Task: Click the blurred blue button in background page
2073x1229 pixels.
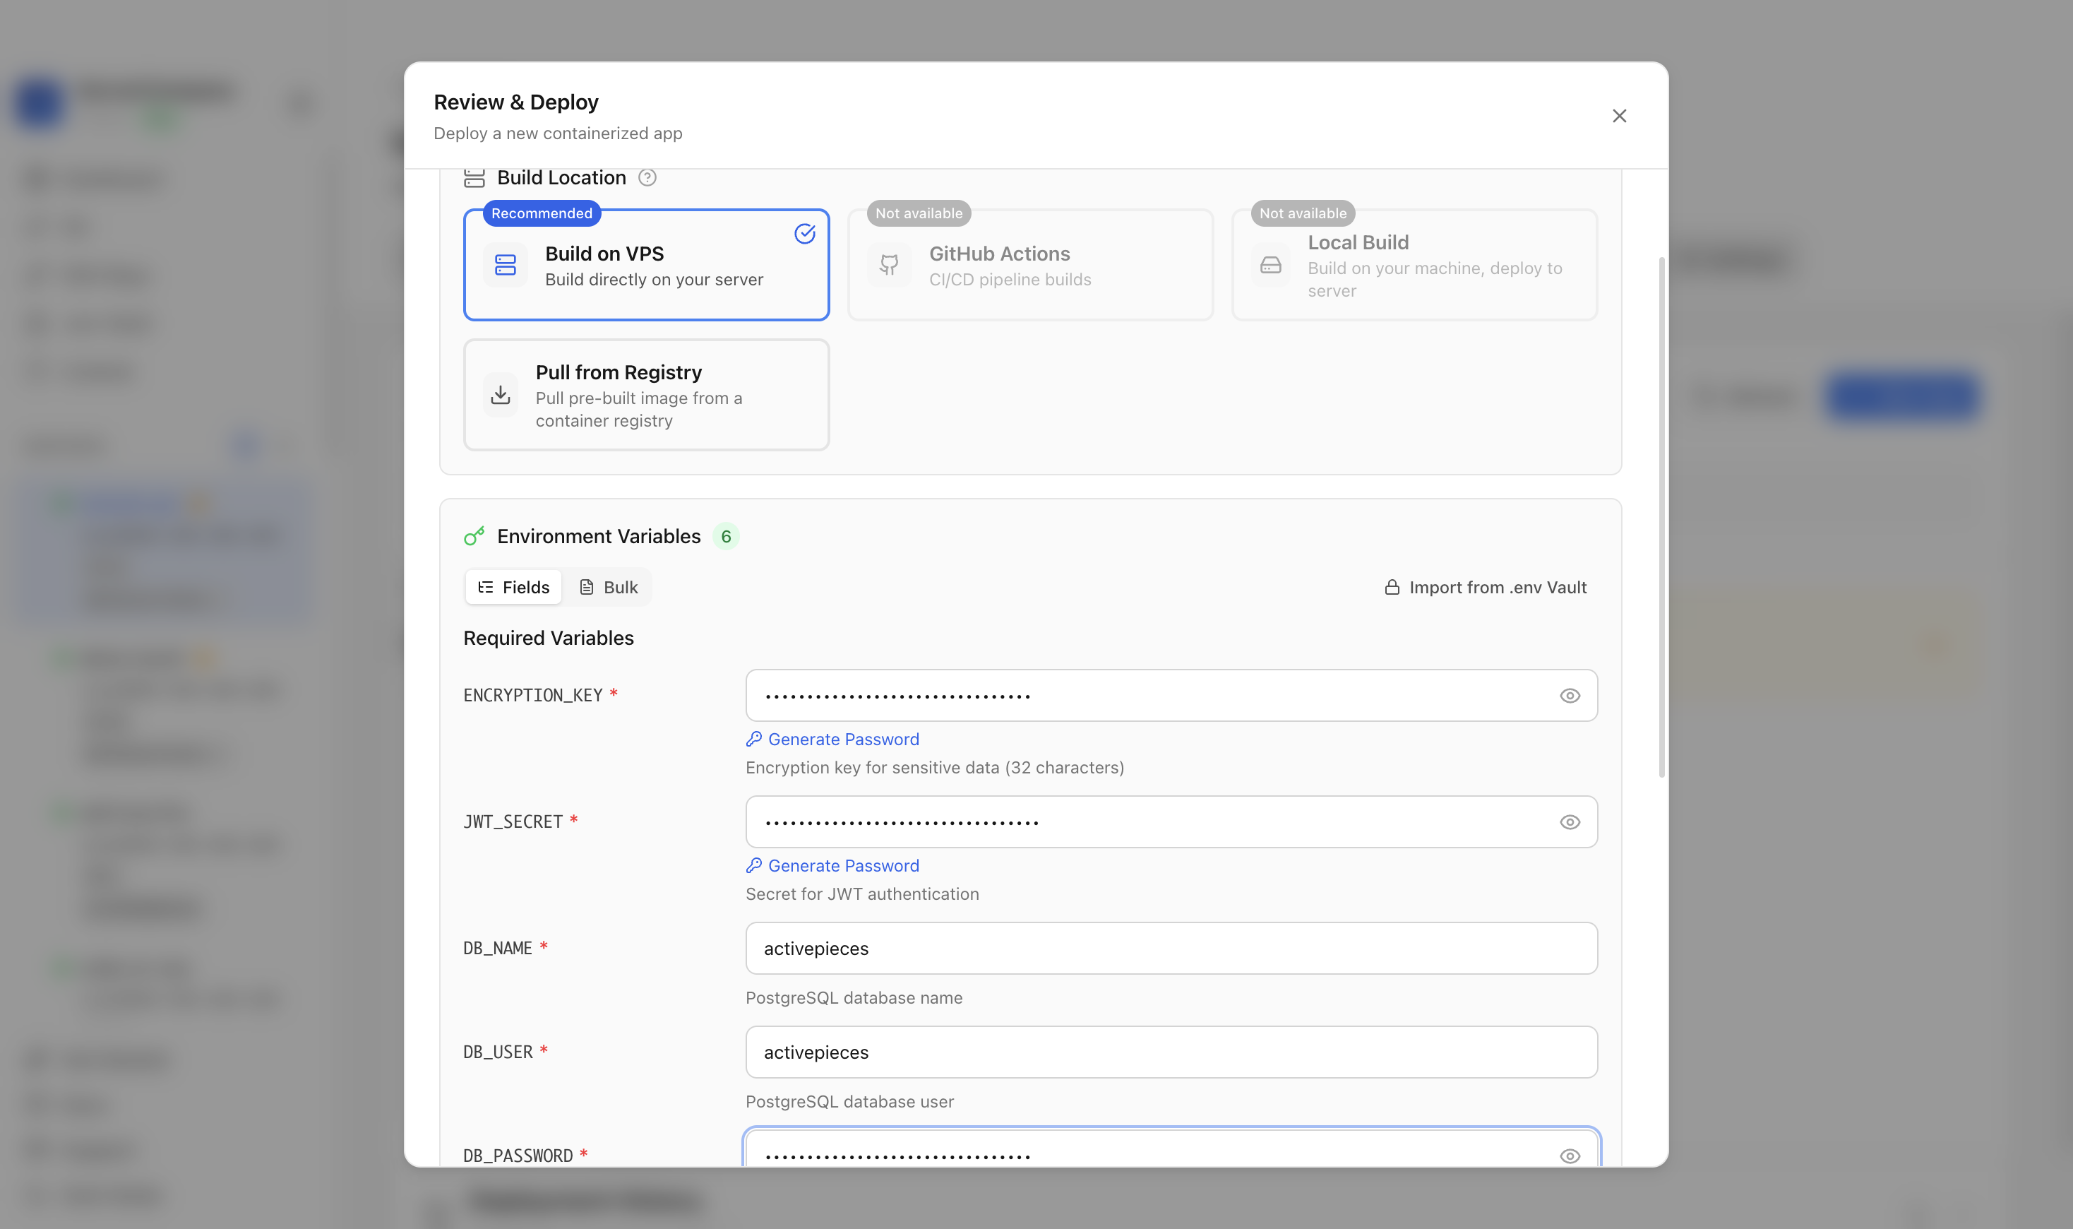Action: pos(1902,396)
